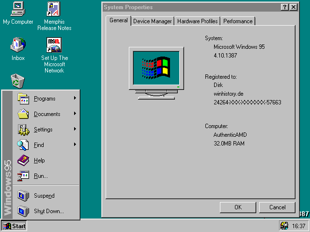Click the Find magnifier icon in Start menu
This screenshot has height=232, width=310.
click(23, 145)
